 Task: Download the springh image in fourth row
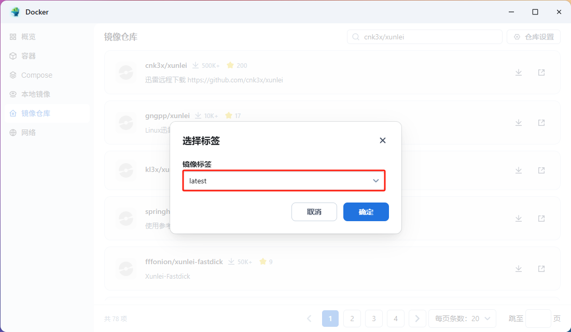(x=519, y=218)
